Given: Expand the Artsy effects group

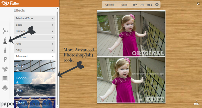Looking at the screenshot, I should pyautogui.click(x=35, y=50).
